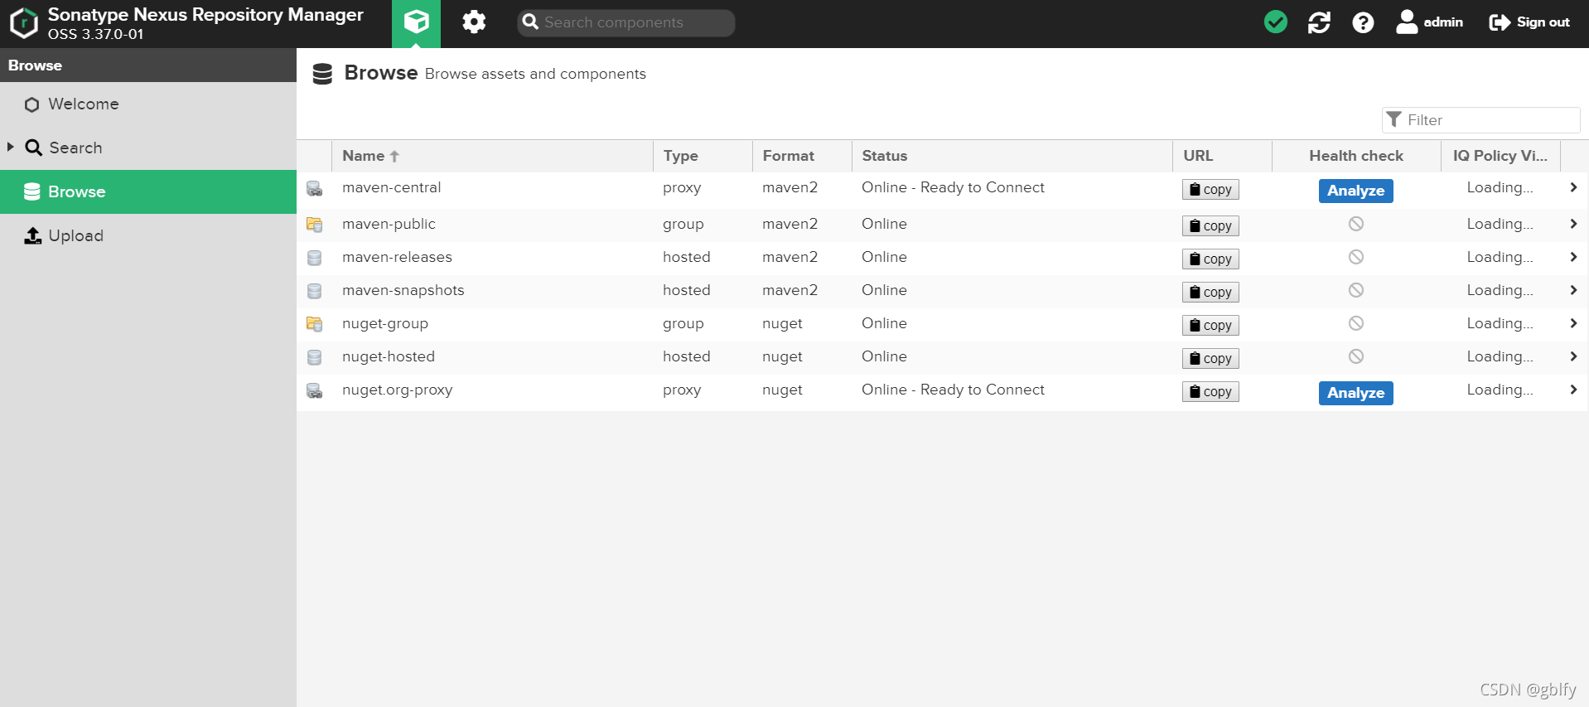
Task: Click the Health check column header
Action: (1356, 156)
